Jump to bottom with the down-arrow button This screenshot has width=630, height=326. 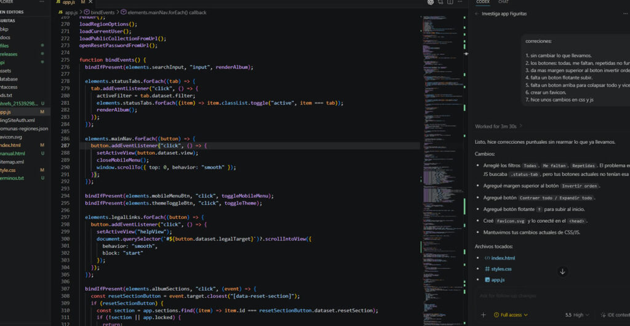click(x=562, y=272)
